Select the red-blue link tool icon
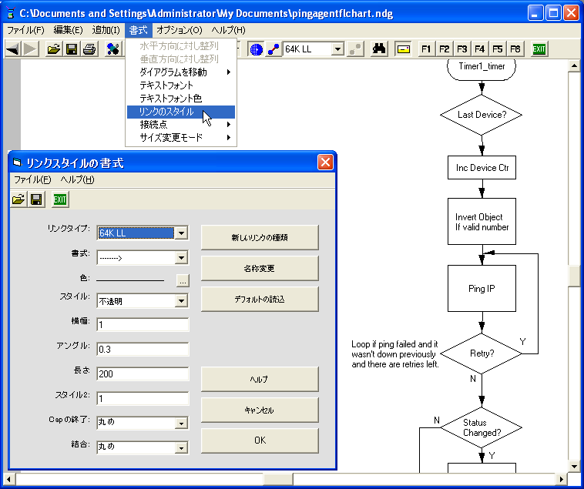584x489 pixels. [274, 49]
